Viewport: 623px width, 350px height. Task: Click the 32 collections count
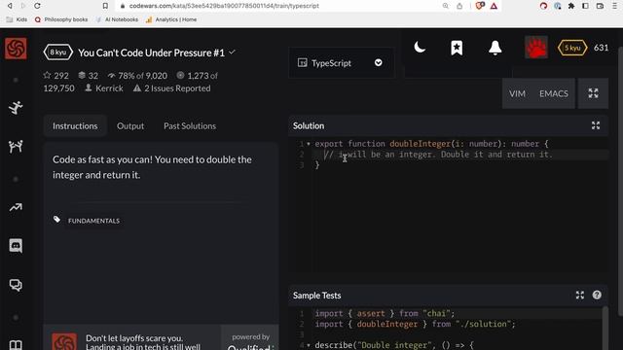point(89,76)
